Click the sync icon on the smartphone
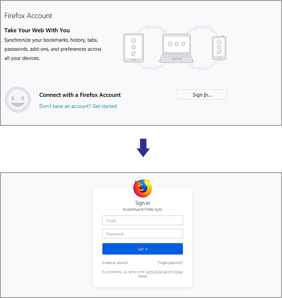 pyautogui.click(x=219, y=52)
